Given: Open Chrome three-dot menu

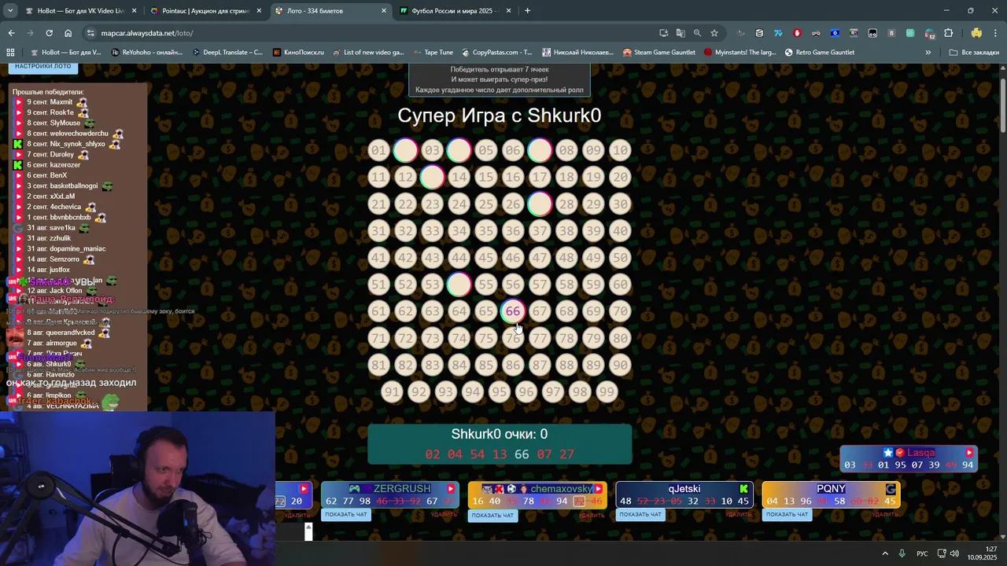Looking at the screenshot, I should pos(996,33).
